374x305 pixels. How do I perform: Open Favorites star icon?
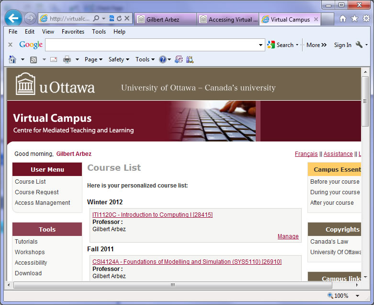point(354,18)
